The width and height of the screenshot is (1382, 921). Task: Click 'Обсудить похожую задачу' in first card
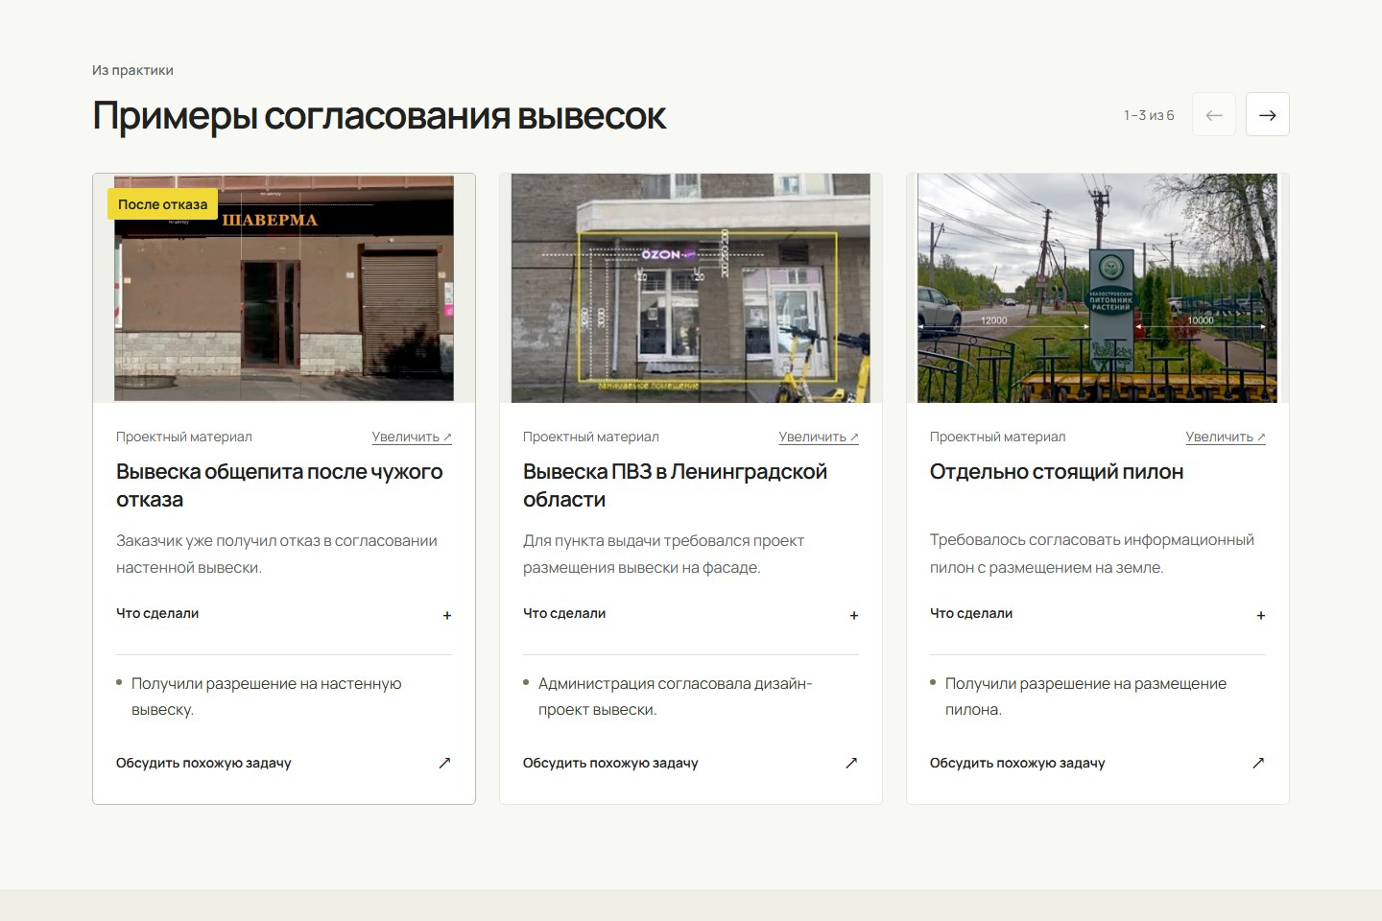click(x=203, y=763)
